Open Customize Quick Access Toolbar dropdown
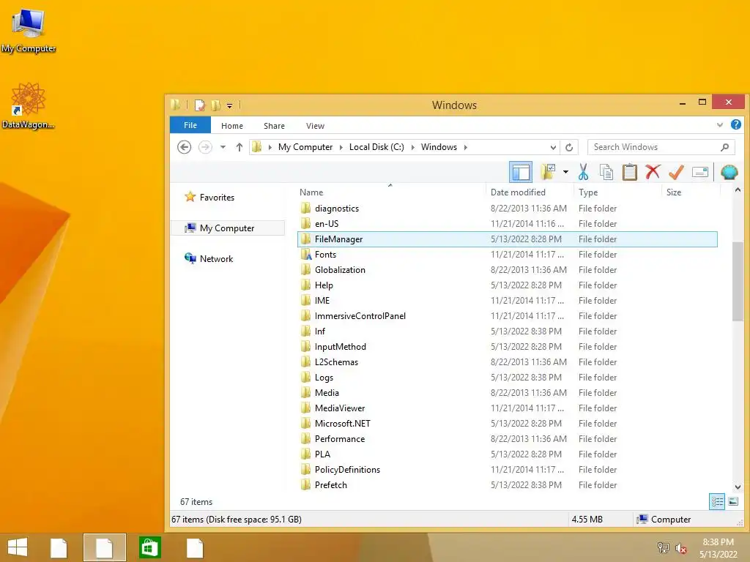The image size is (750, 562). [x=229, y=105]
